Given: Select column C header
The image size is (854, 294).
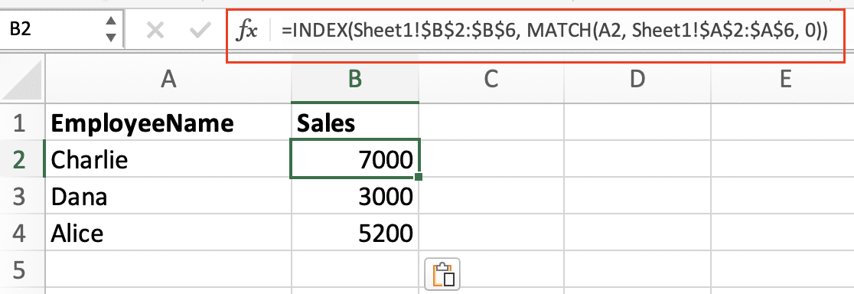Looking at the screenshot, I should [491, 80].
